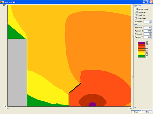The height and width of the screenshot is (114, 153).
Task: Increase Decimales with the up stepper arrow
Action: 150,21
